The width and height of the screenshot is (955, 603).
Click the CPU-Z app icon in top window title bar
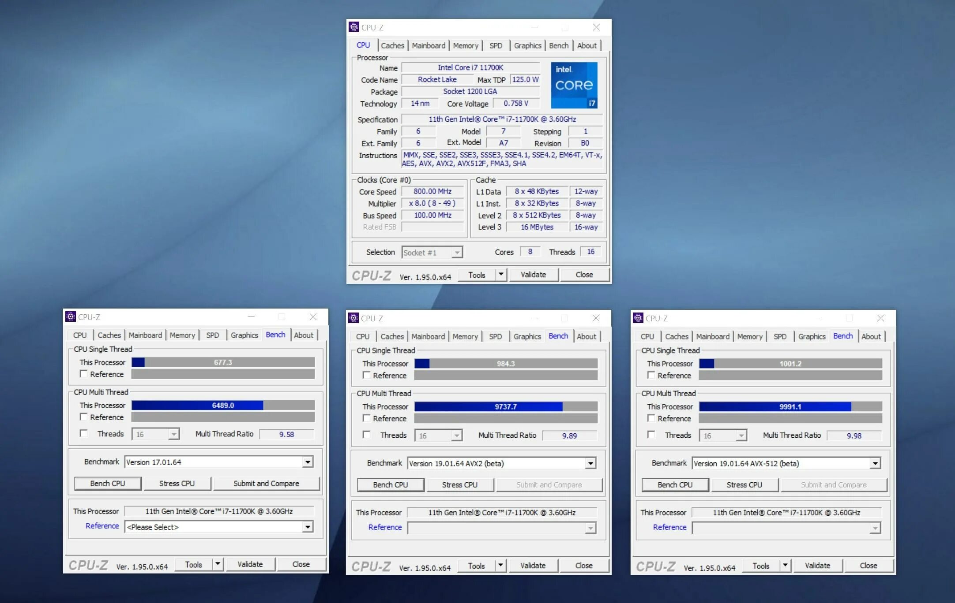[354, 27]
